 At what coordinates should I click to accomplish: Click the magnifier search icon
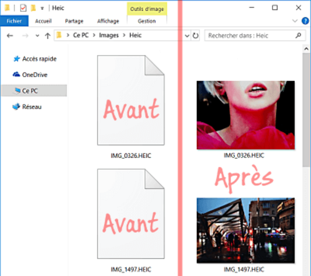pyautogui.click(x=298, y=35)
